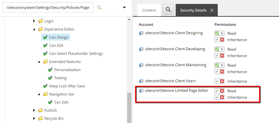Click the Can Select Placeholder Settings checkmark icon
This screenshot has height=123, width=279.
pyautogui.click(x=45, y=53)
